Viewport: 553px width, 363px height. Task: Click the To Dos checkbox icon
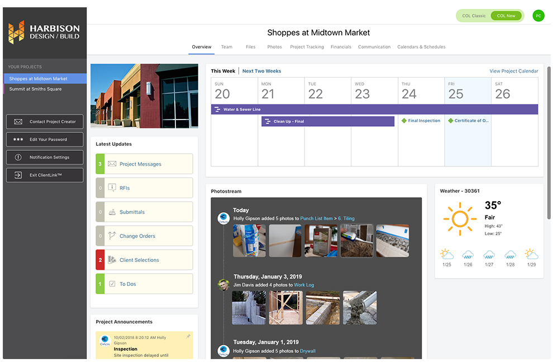click(x=112, y=284)
